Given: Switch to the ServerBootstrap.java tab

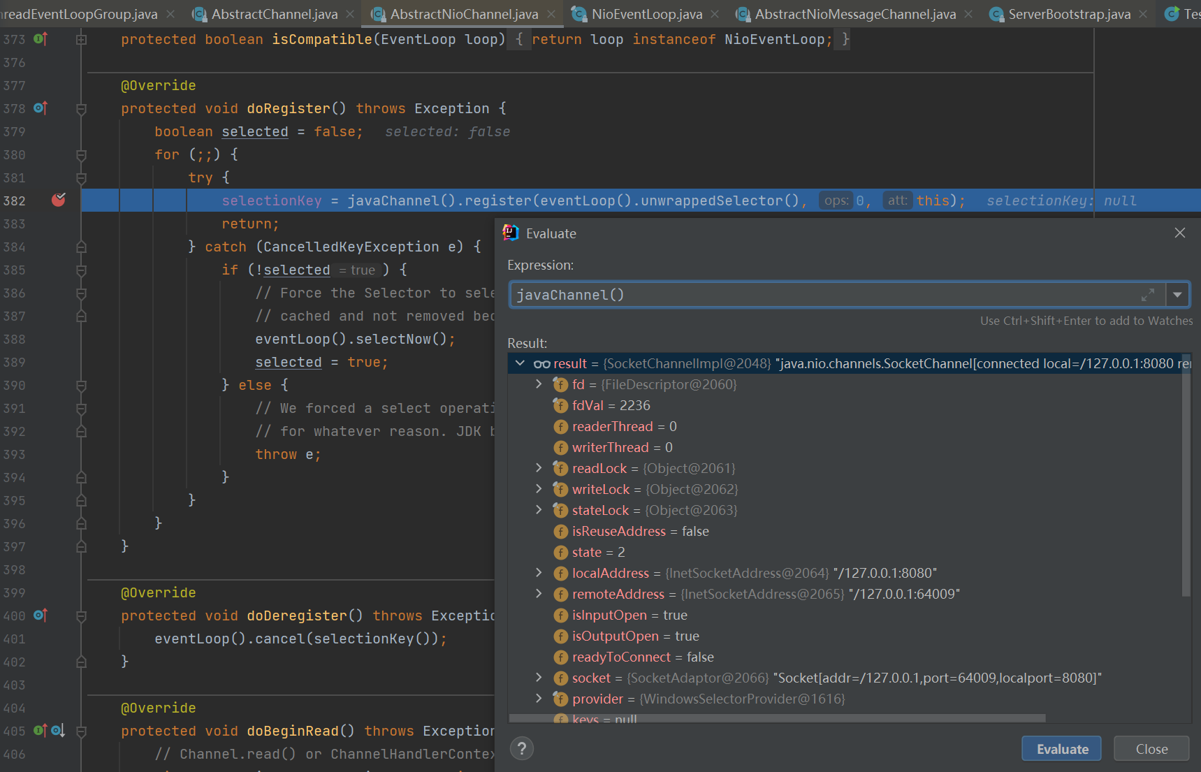Looking at the screenshot, I should tap(1068, 14).
